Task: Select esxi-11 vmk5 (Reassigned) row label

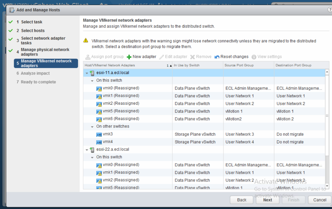Action: (x=121, y=111)
